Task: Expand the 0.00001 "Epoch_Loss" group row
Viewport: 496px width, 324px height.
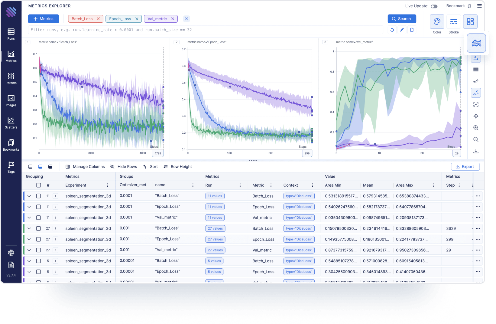Action: click(29, 272)
